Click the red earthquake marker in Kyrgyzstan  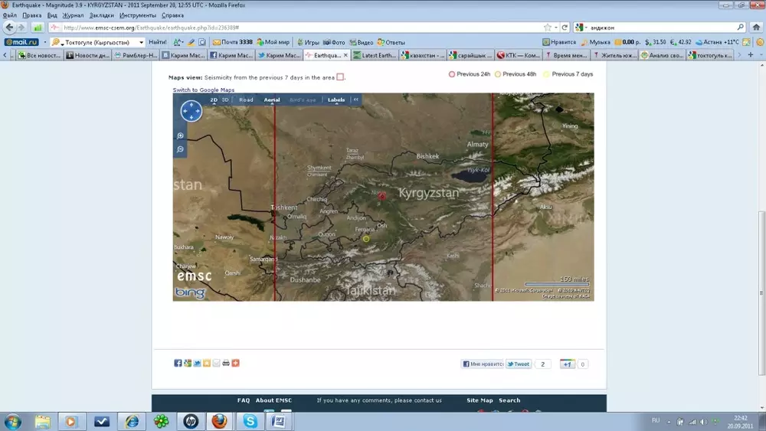pos(382,196)
